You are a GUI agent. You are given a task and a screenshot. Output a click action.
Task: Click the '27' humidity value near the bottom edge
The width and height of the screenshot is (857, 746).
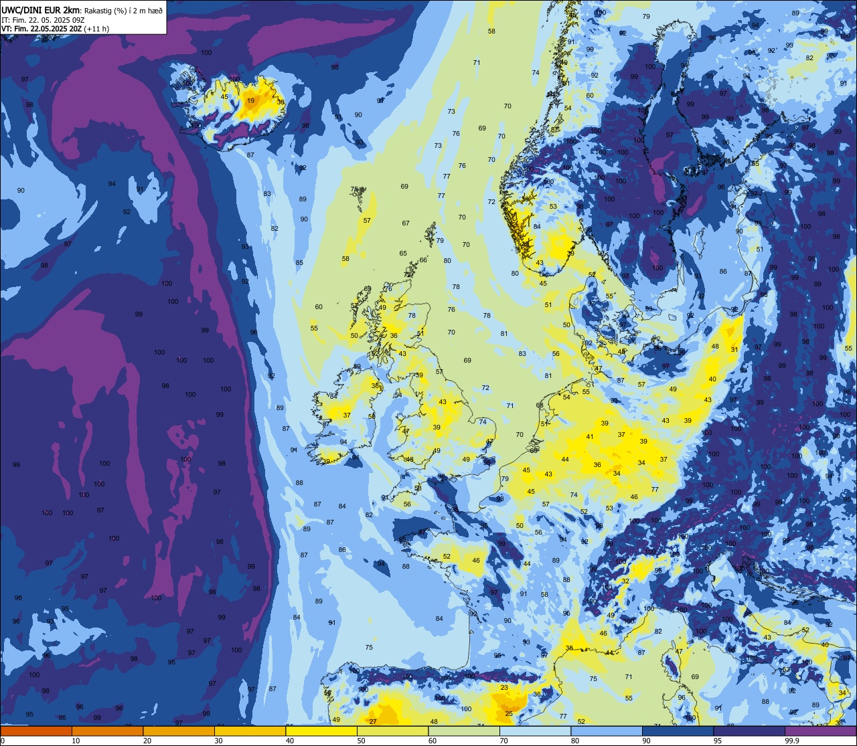373,721
